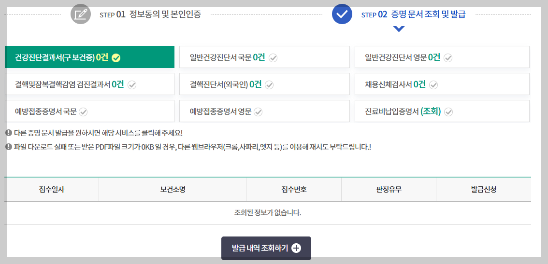Click the check icon beside 진료비납입증명서 (조회)
548x264 pixels.
pyautogui.click(x=449, y=112)
